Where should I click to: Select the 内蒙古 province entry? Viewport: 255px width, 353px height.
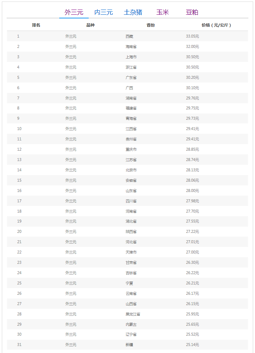(131, 325)
